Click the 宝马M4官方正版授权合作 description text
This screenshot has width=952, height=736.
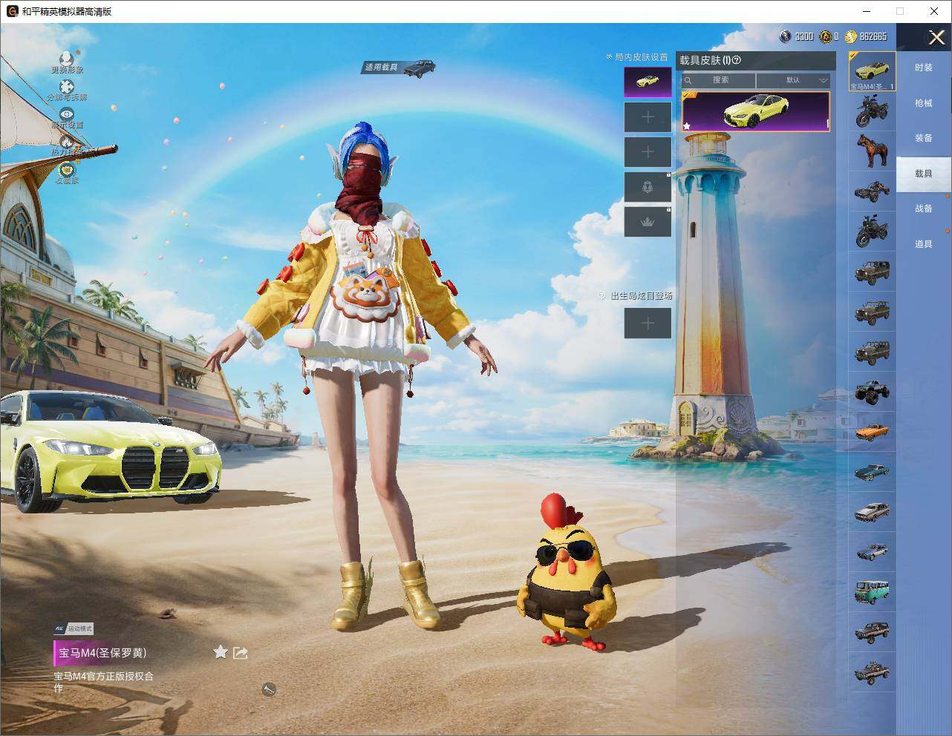pyautogui.click(x=103, y=682)
